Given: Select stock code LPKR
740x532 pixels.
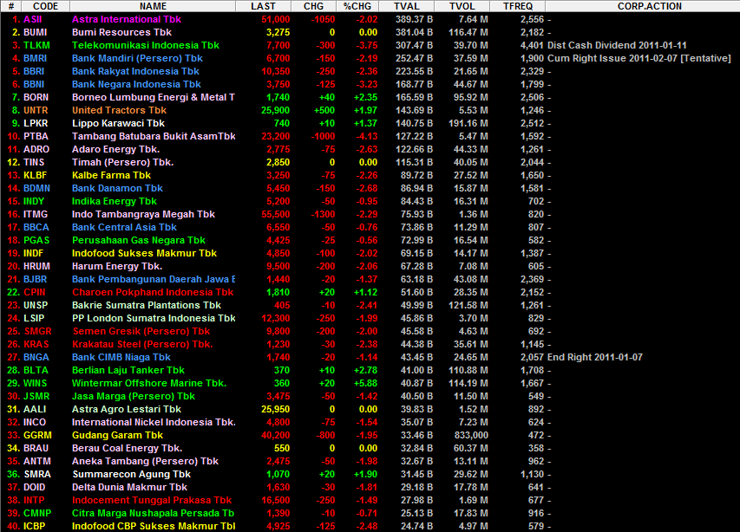Looking at the screenshot, I should [36, 123].
